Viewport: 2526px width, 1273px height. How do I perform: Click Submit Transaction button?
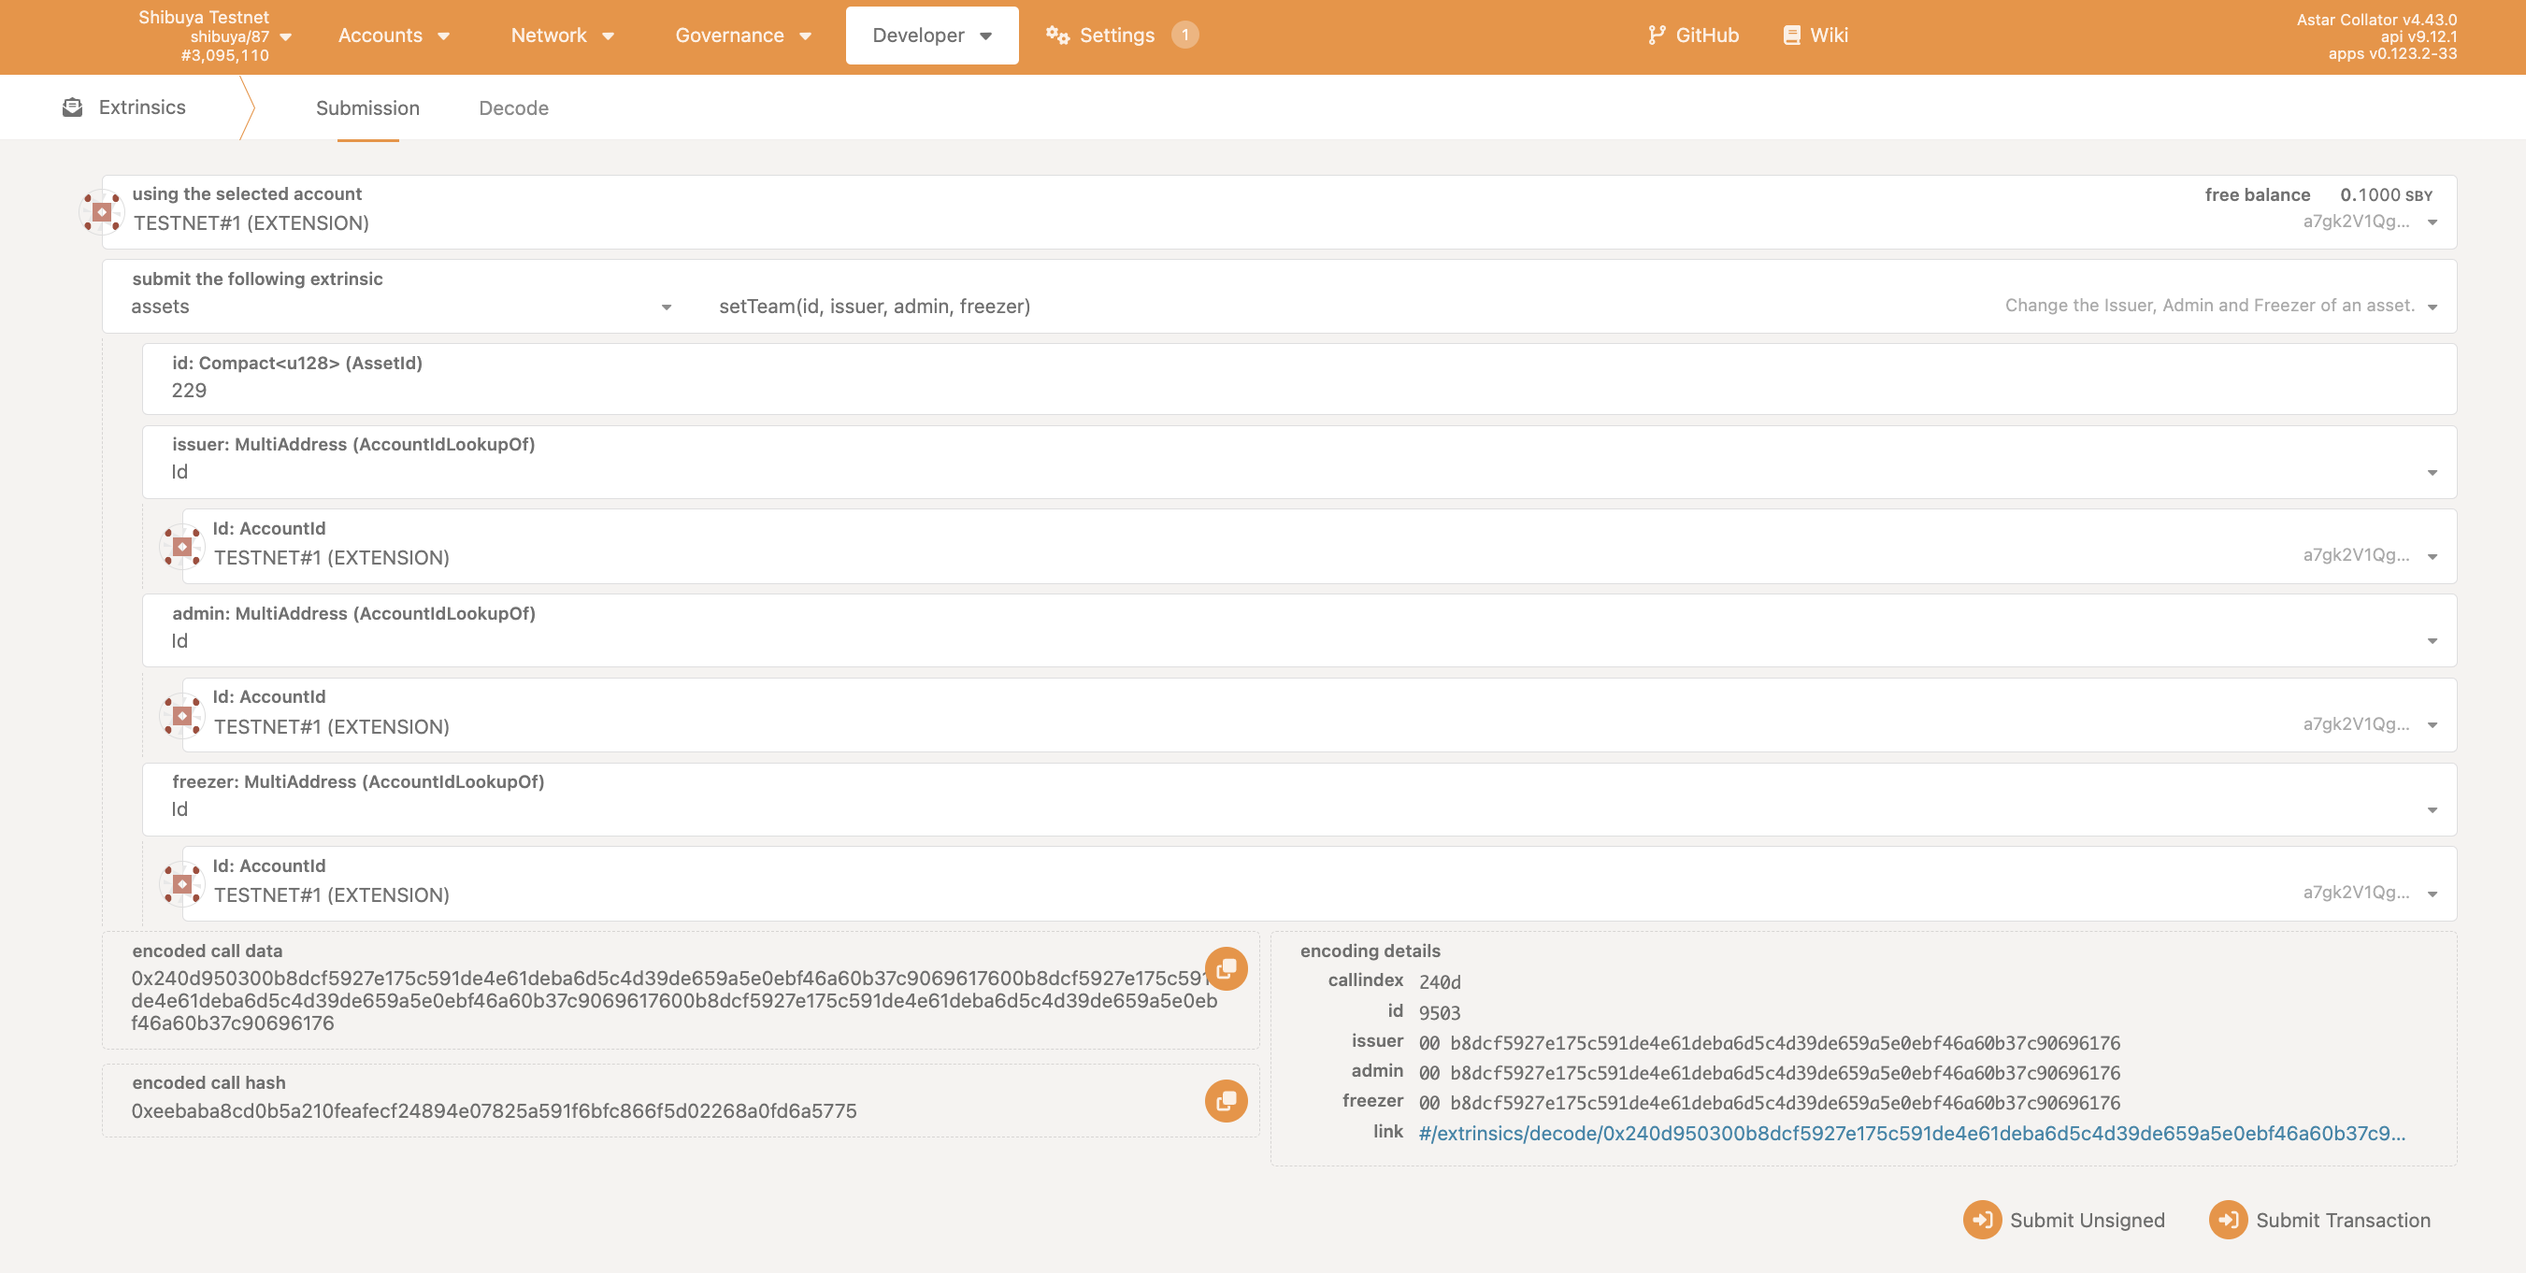[2320, 1220]
